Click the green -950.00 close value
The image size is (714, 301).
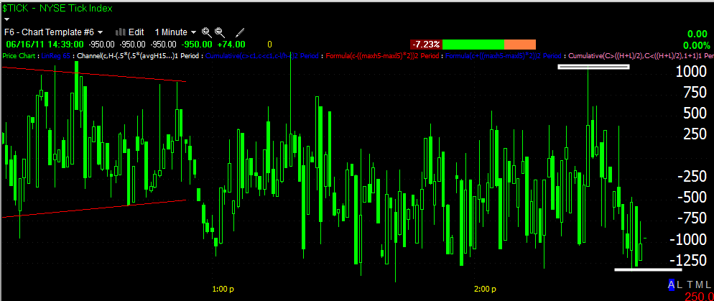click(197, 44)
